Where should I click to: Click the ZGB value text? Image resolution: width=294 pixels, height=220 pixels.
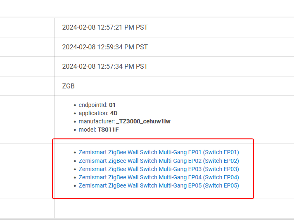tap(68, 86)
